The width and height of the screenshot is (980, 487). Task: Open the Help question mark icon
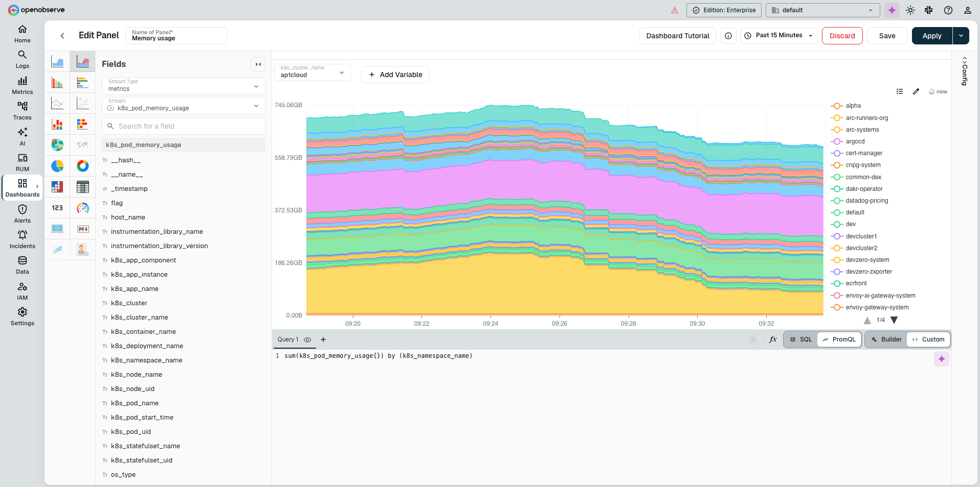(x=948, y=10)
